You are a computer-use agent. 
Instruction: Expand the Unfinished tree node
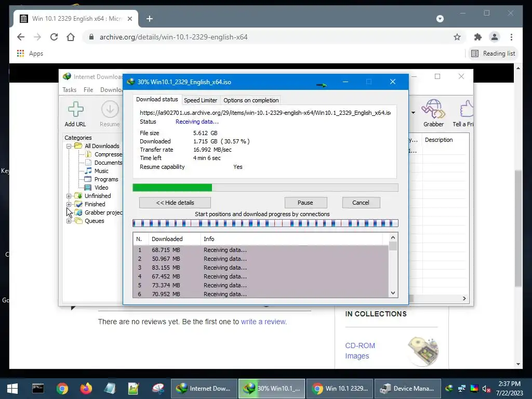[69, 196]
